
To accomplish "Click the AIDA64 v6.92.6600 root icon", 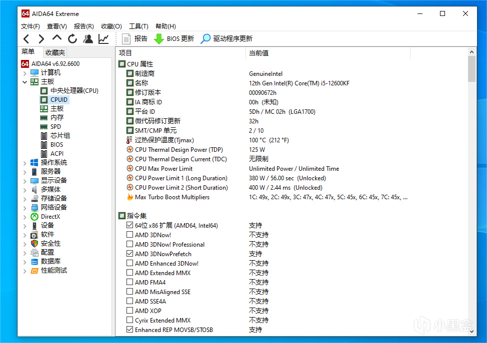I will [25, 64].
